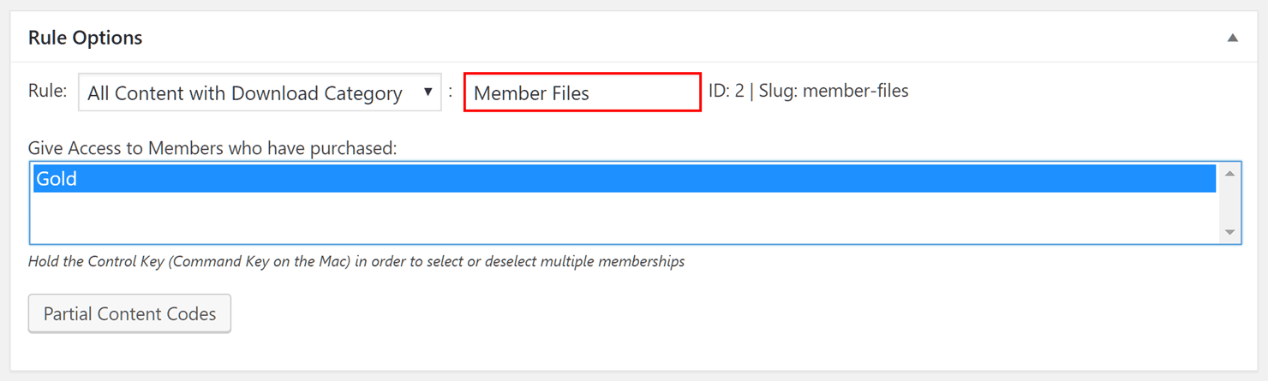Click the Rule select box arrow
Viewport: 1268px width, 381px height.
tap(428, 92)
